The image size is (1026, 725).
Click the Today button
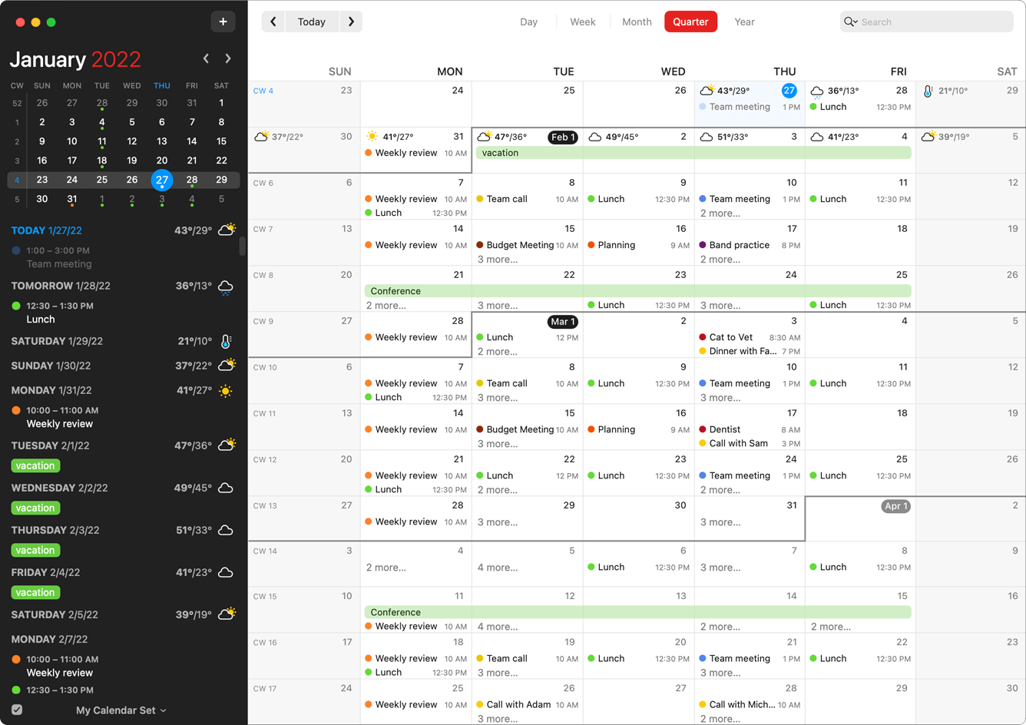pos(312,22)
